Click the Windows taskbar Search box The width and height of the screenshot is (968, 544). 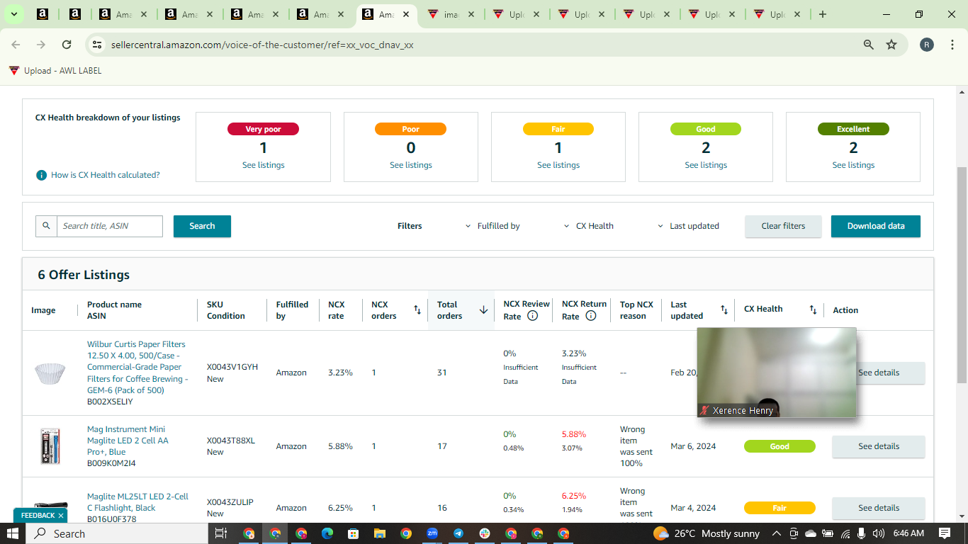[116, 533]
